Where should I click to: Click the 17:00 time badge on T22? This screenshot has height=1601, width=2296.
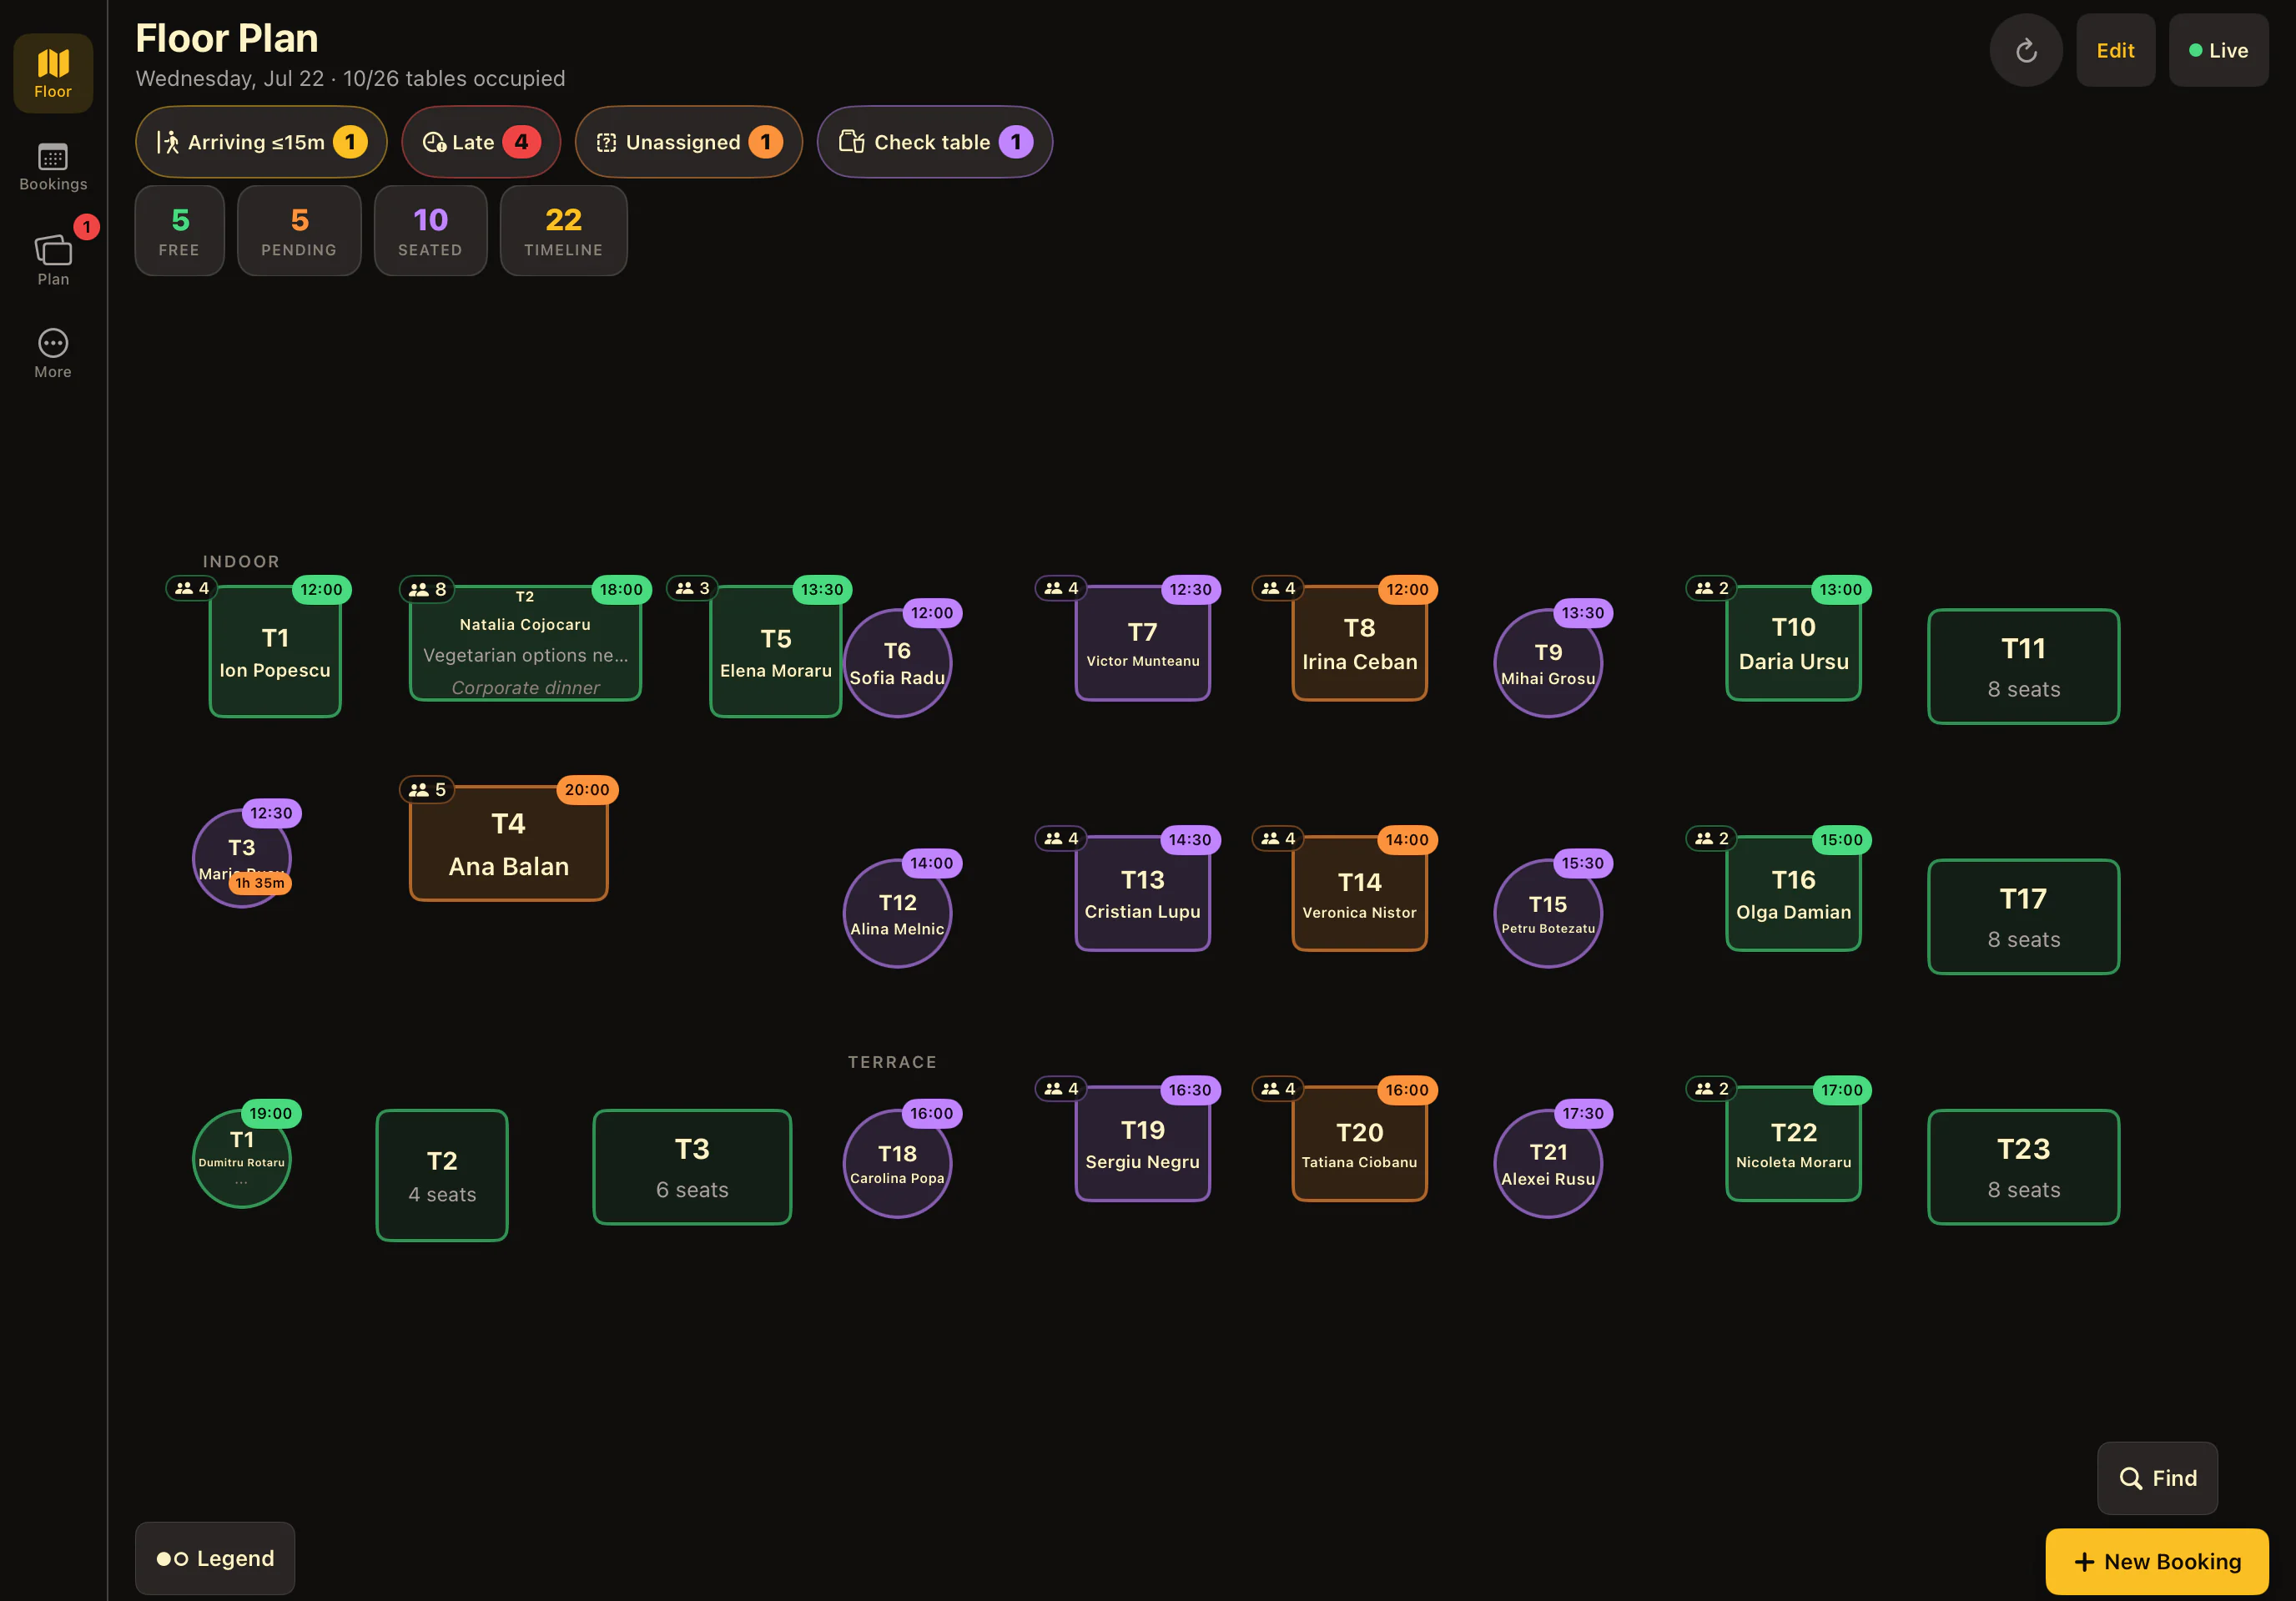1841,1089
